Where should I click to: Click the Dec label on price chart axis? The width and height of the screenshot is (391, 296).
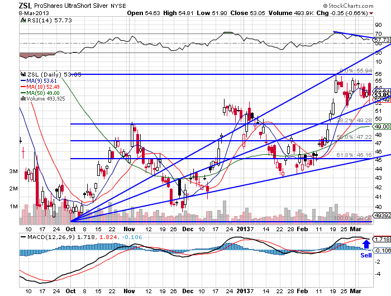point(188,229)
